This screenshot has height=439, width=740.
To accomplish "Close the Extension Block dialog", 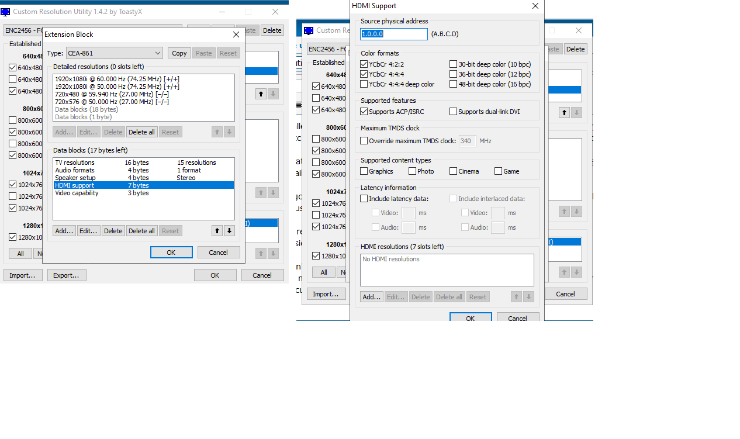I will coord(236,34).
